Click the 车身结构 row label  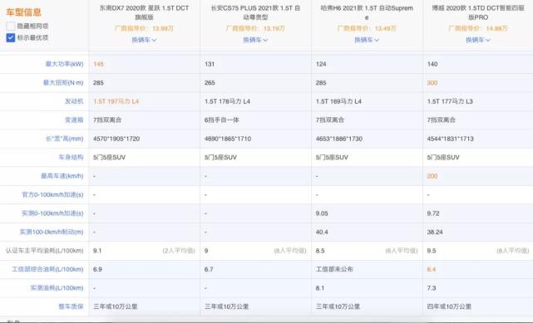pyautogui.click(x=71, y=157)
